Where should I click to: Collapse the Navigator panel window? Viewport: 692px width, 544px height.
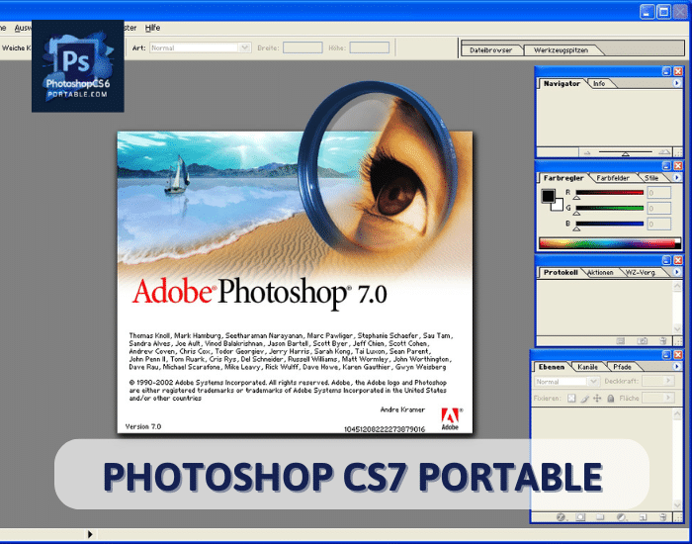pyautogui.click(x=666, y=71)
